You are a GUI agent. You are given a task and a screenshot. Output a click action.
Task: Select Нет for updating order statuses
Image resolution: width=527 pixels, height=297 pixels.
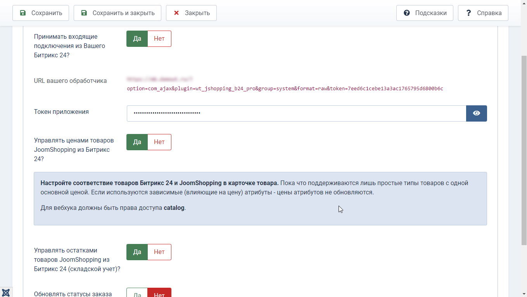point(159,294)
